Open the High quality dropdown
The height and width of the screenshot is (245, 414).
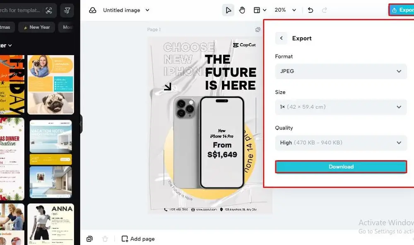[341, 143]
